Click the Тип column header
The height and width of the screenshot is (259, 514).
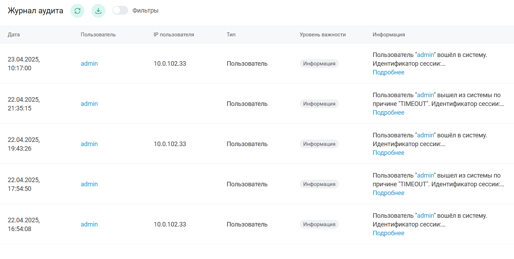click(231, 35)
